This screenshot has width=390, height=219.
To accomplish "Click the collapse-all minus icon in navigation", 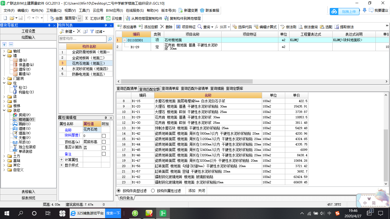I will (x=11, y=44).
